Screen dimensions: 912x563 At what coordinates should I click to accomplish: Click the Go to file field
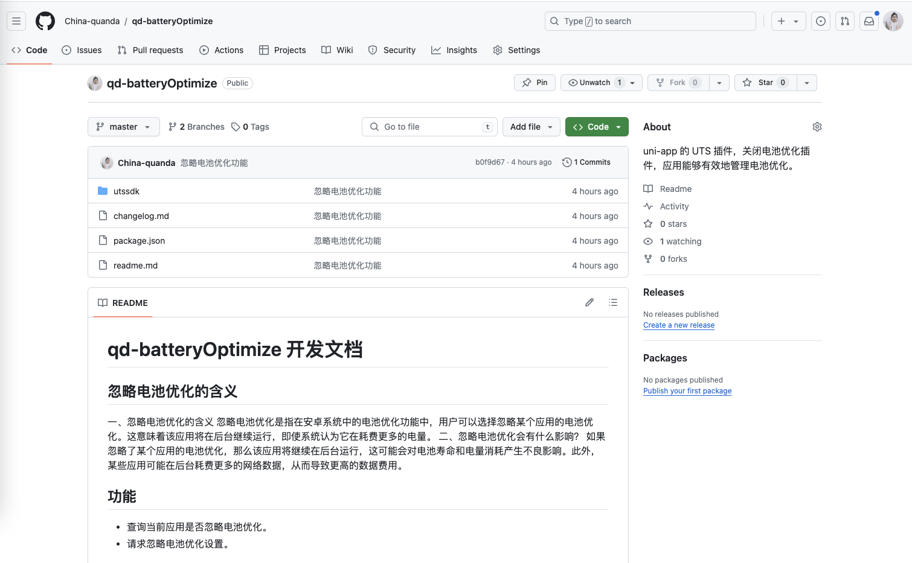[x=430, y=127]
